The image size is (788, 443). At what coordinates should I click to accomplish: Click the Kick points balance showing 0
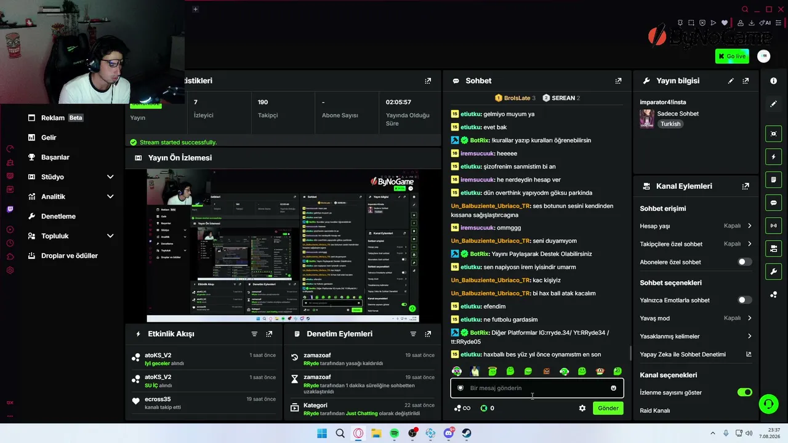coord(487,408)
